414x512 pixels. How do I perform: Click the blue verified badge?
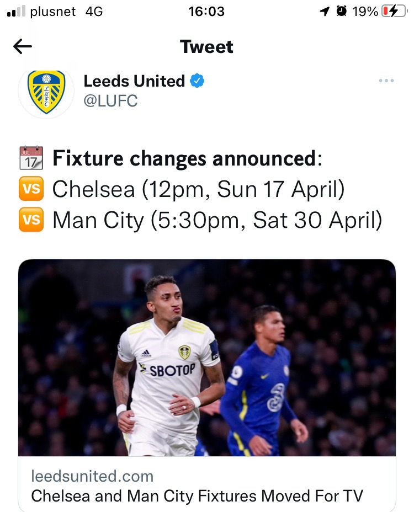197,81
